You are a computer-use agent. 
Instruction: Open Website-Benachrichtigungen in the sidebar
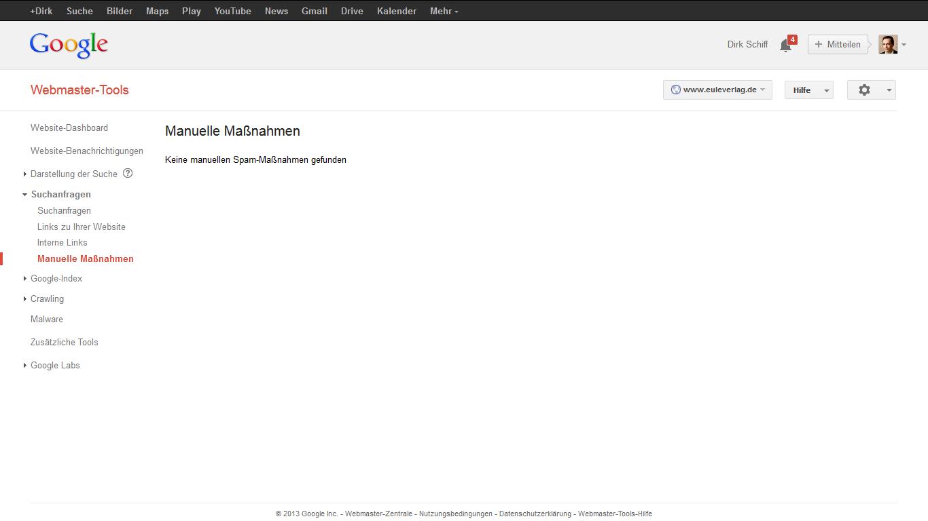87,151
